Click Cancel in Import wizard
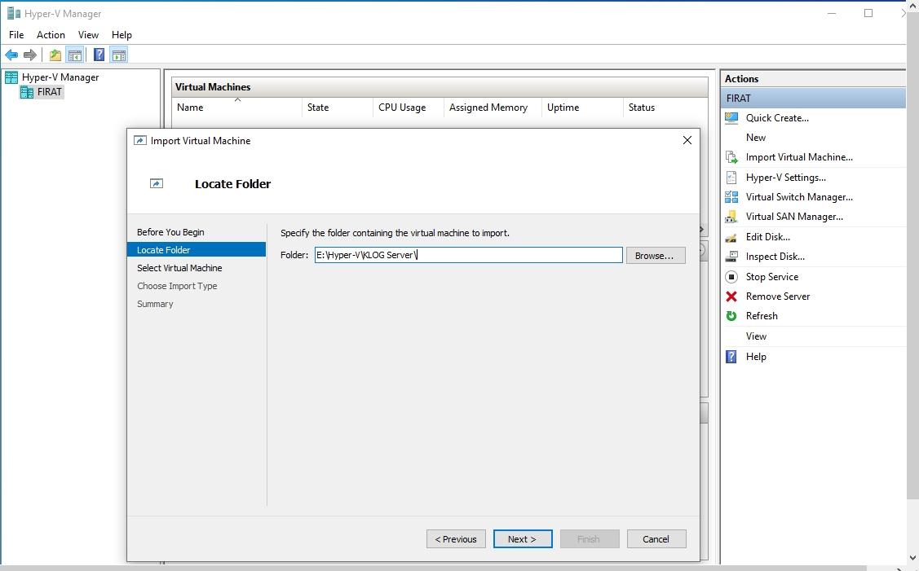The height and width of the screenshot is (571, 919). coord(656,538)
